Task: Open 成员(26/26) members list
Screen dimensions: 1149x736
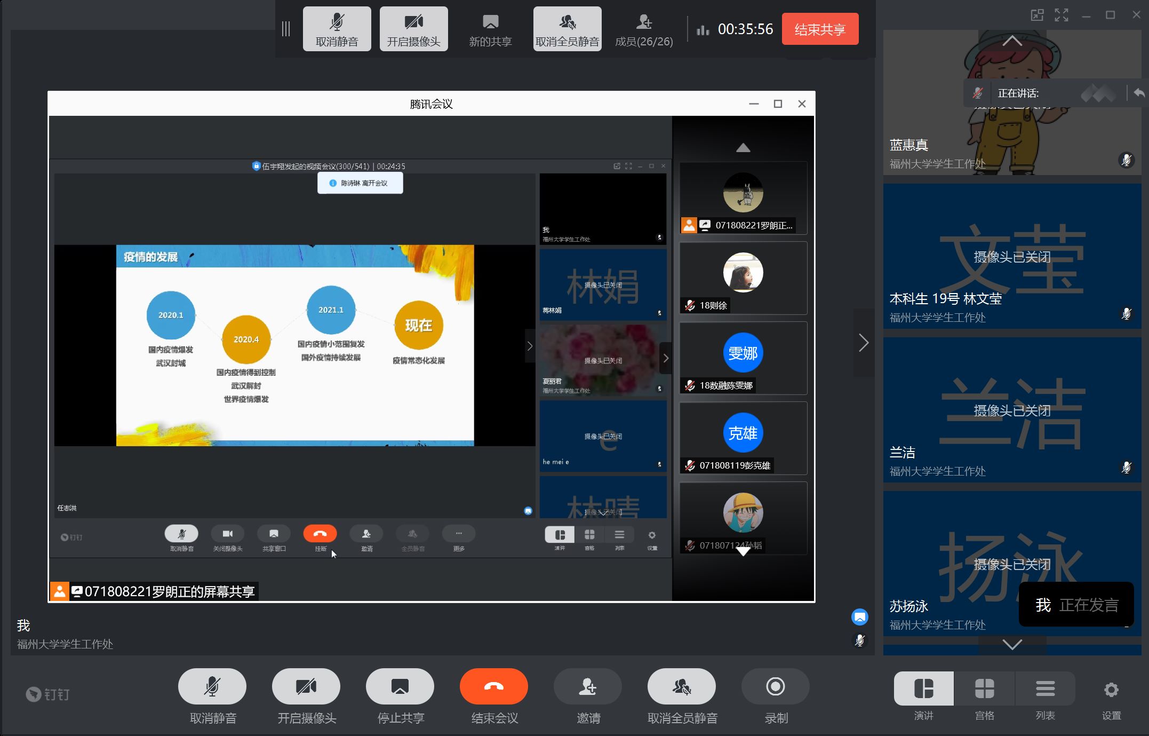Action: (x=644, y=29)
